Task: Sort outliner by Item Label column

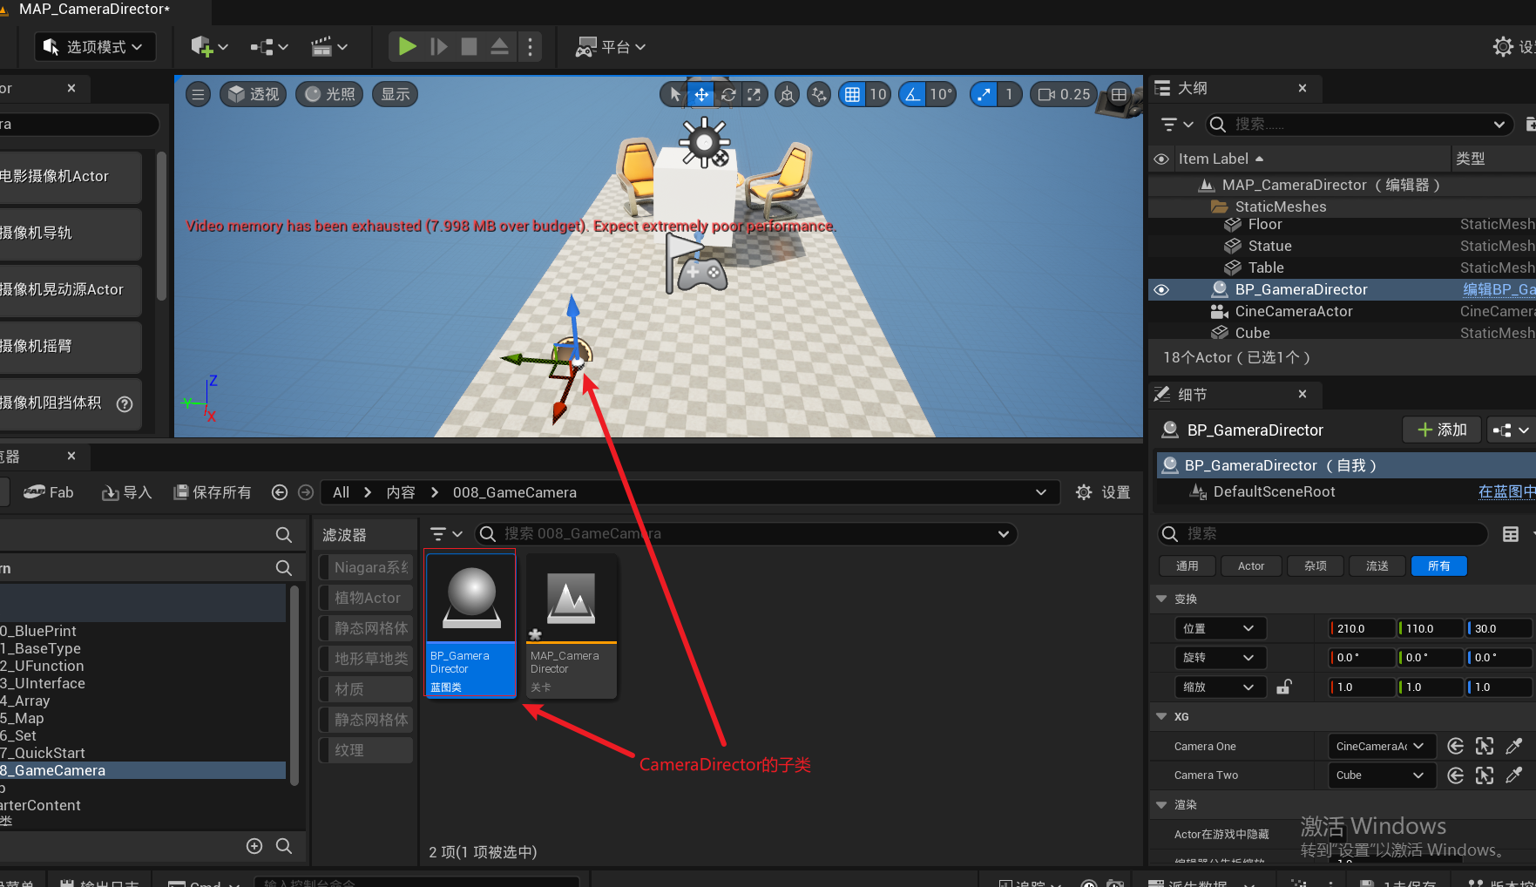Action: (1221, 159)
